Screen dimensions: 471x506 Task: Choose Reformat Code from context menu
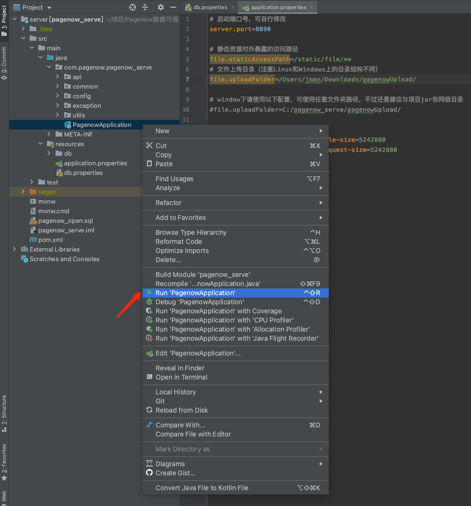point(179,241)
